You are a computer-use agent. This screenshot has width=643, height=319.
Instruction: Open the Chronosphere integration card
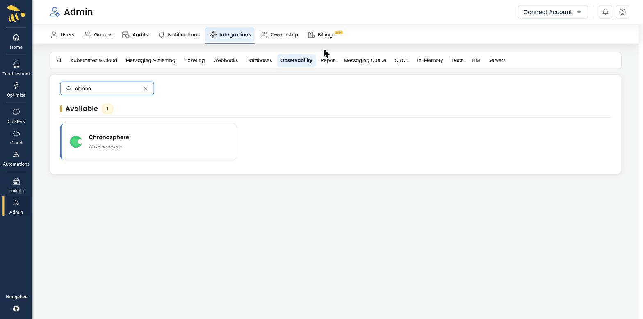pyautogui.click(x=148, y=141)
